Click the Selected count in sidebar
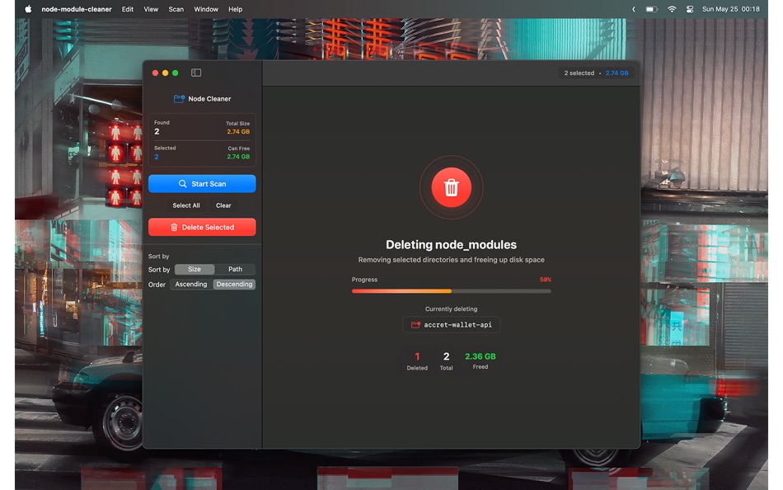The width and height of the screenshot is (783, 490). pos(157,157)
